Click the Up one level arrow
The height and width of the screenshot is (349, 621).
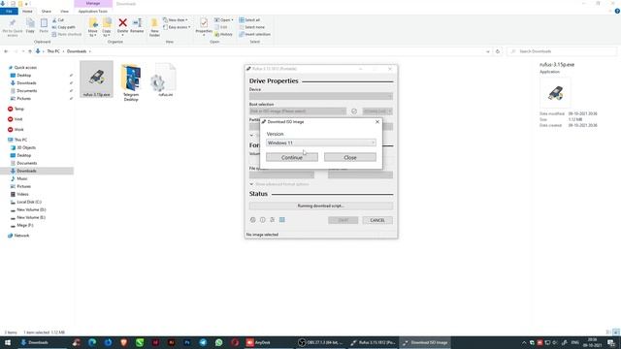point(30,51)
